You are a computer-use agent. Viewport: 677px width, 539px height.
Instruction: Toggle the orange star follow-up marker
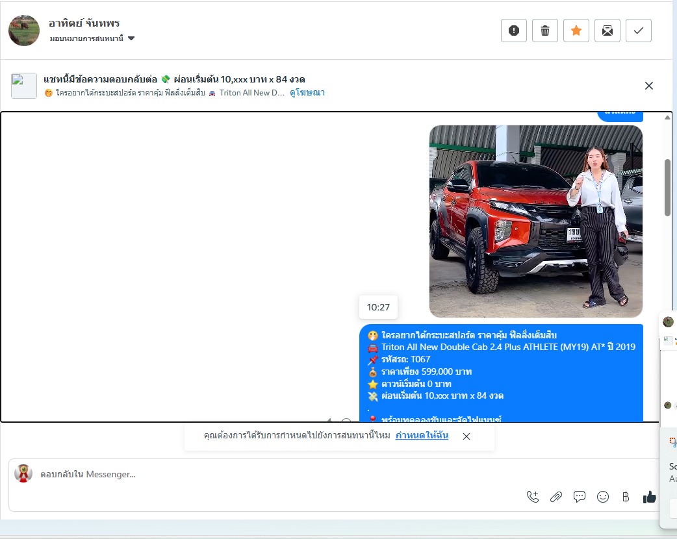pyautogui.click(x=576, y=31)
